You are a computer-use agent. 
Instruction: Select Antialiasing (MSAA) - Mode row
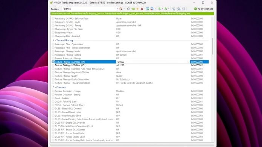click(130, 22)
